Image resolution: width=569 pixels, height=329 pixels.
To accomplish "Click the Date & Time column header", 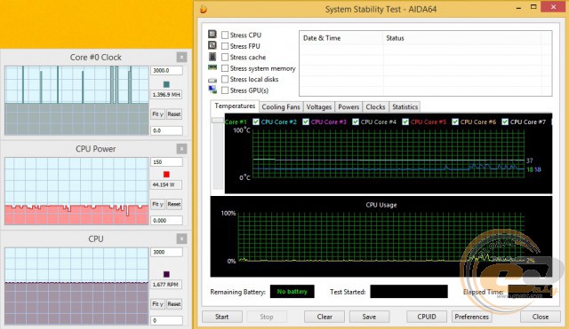I will (x=341, y=38).
